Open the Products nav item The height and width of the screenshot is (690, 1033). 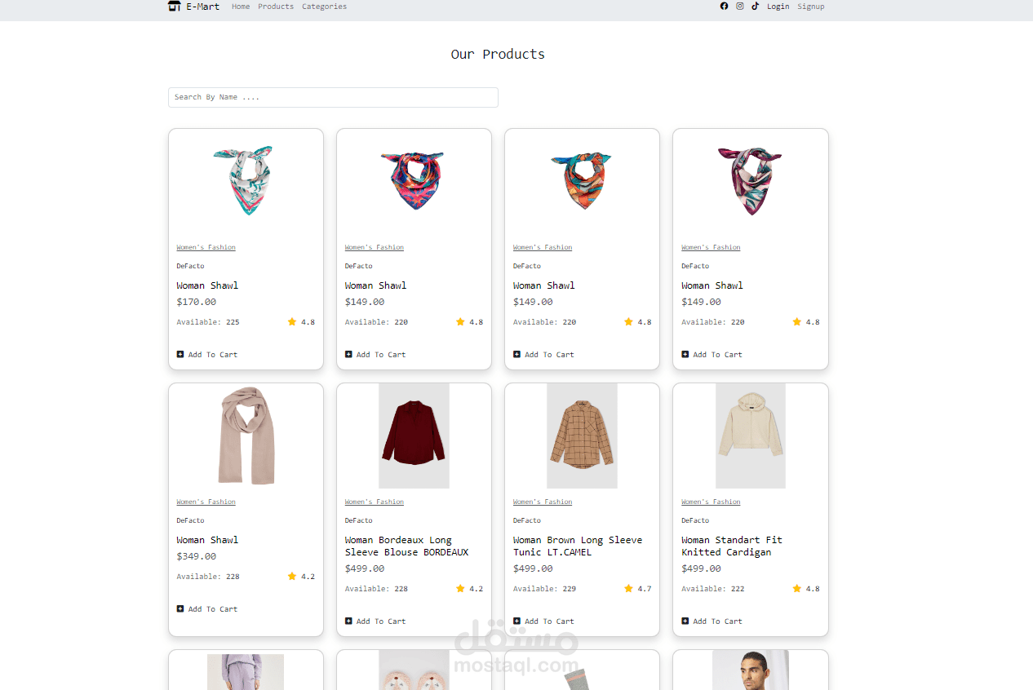click(x=276, y=7)
